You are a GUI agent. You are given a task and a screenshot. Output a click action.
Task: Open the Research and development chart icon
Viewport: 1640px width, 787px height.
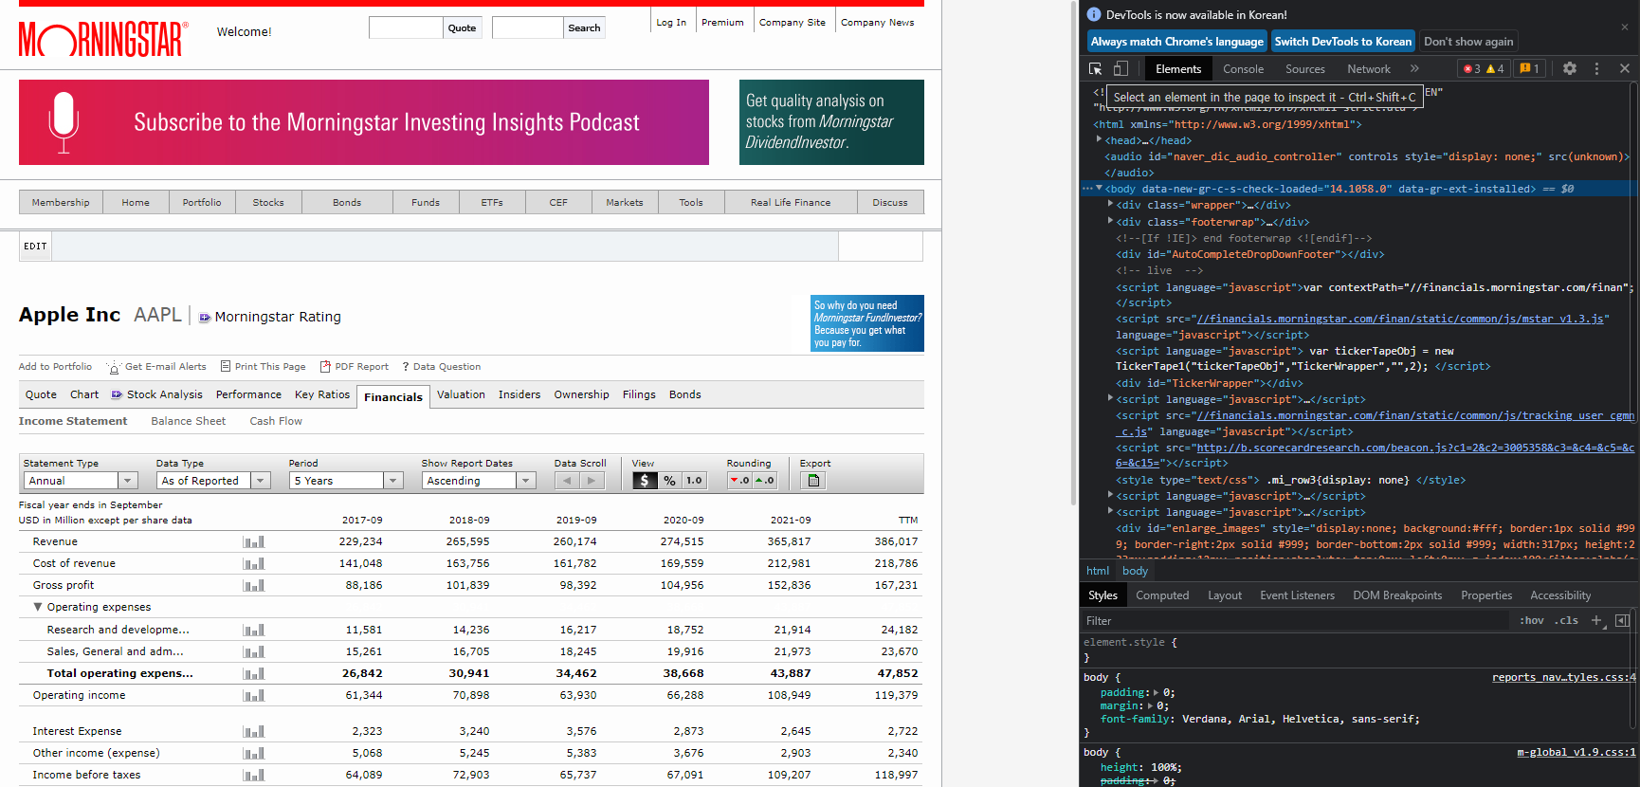click(x=253, y=631)
